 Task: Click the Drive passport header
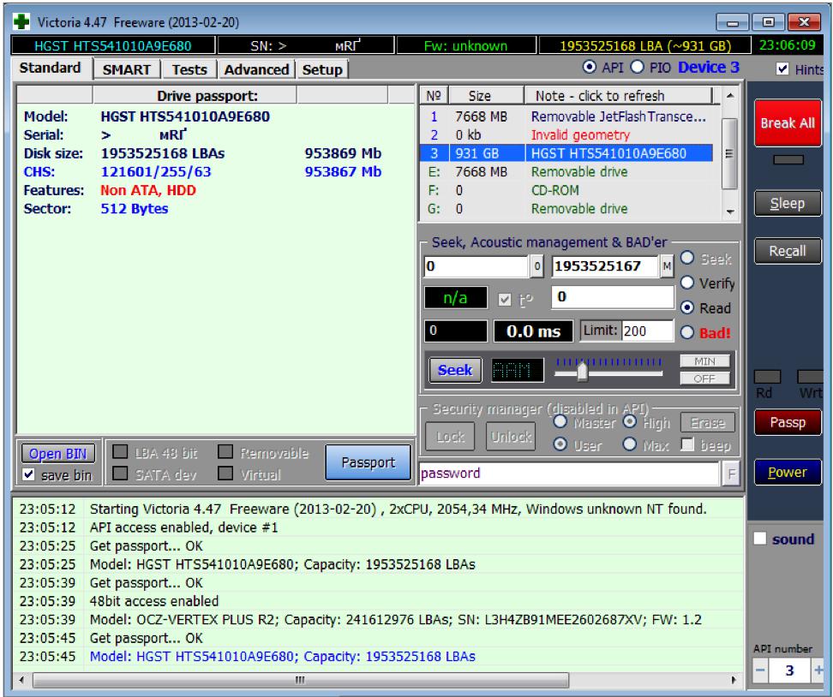pos(207,96)
